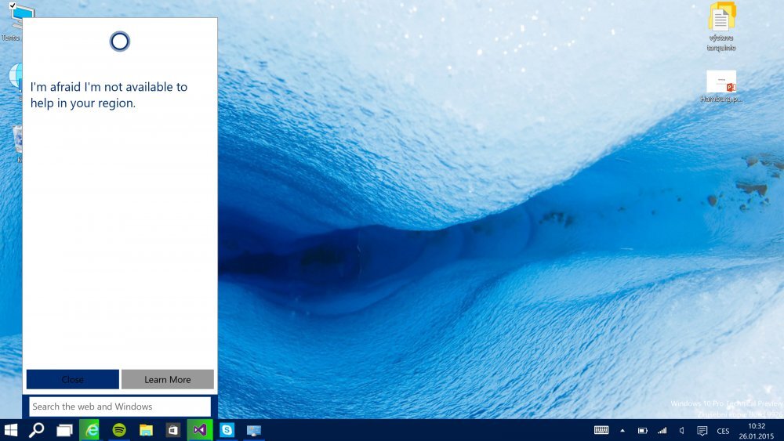This screenshot has width=784, height=441.
Task: Open the remote desktop taskbar app
Action: pyautogui.click(x=254, y=430)
